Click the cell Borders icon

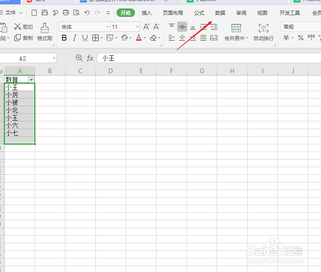click(x=95, y=38)
